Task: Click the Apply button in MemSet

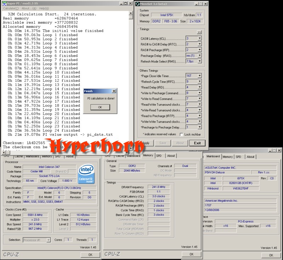Action: [x=146, y=143]
